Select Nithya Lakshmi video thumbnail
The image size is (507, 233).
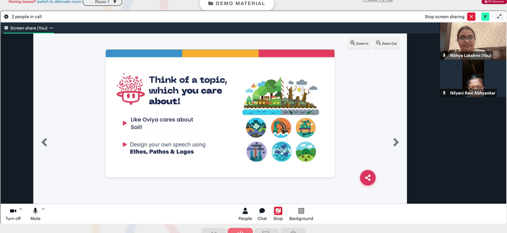(x=473, y=41)
